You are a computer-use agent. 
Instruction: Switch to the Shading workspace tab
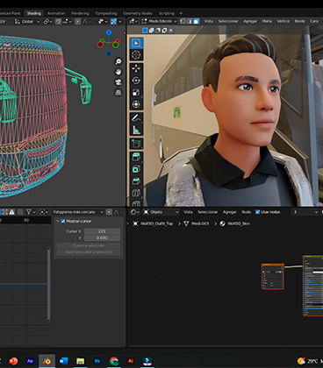tap(34, 13)
